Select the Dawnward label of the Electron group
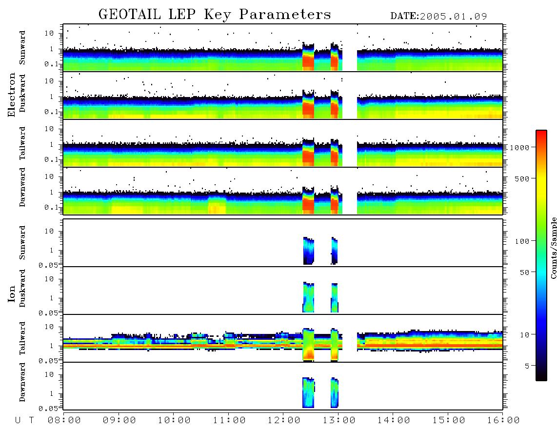Viewport: 557px width, 429px height. (22, 187)
